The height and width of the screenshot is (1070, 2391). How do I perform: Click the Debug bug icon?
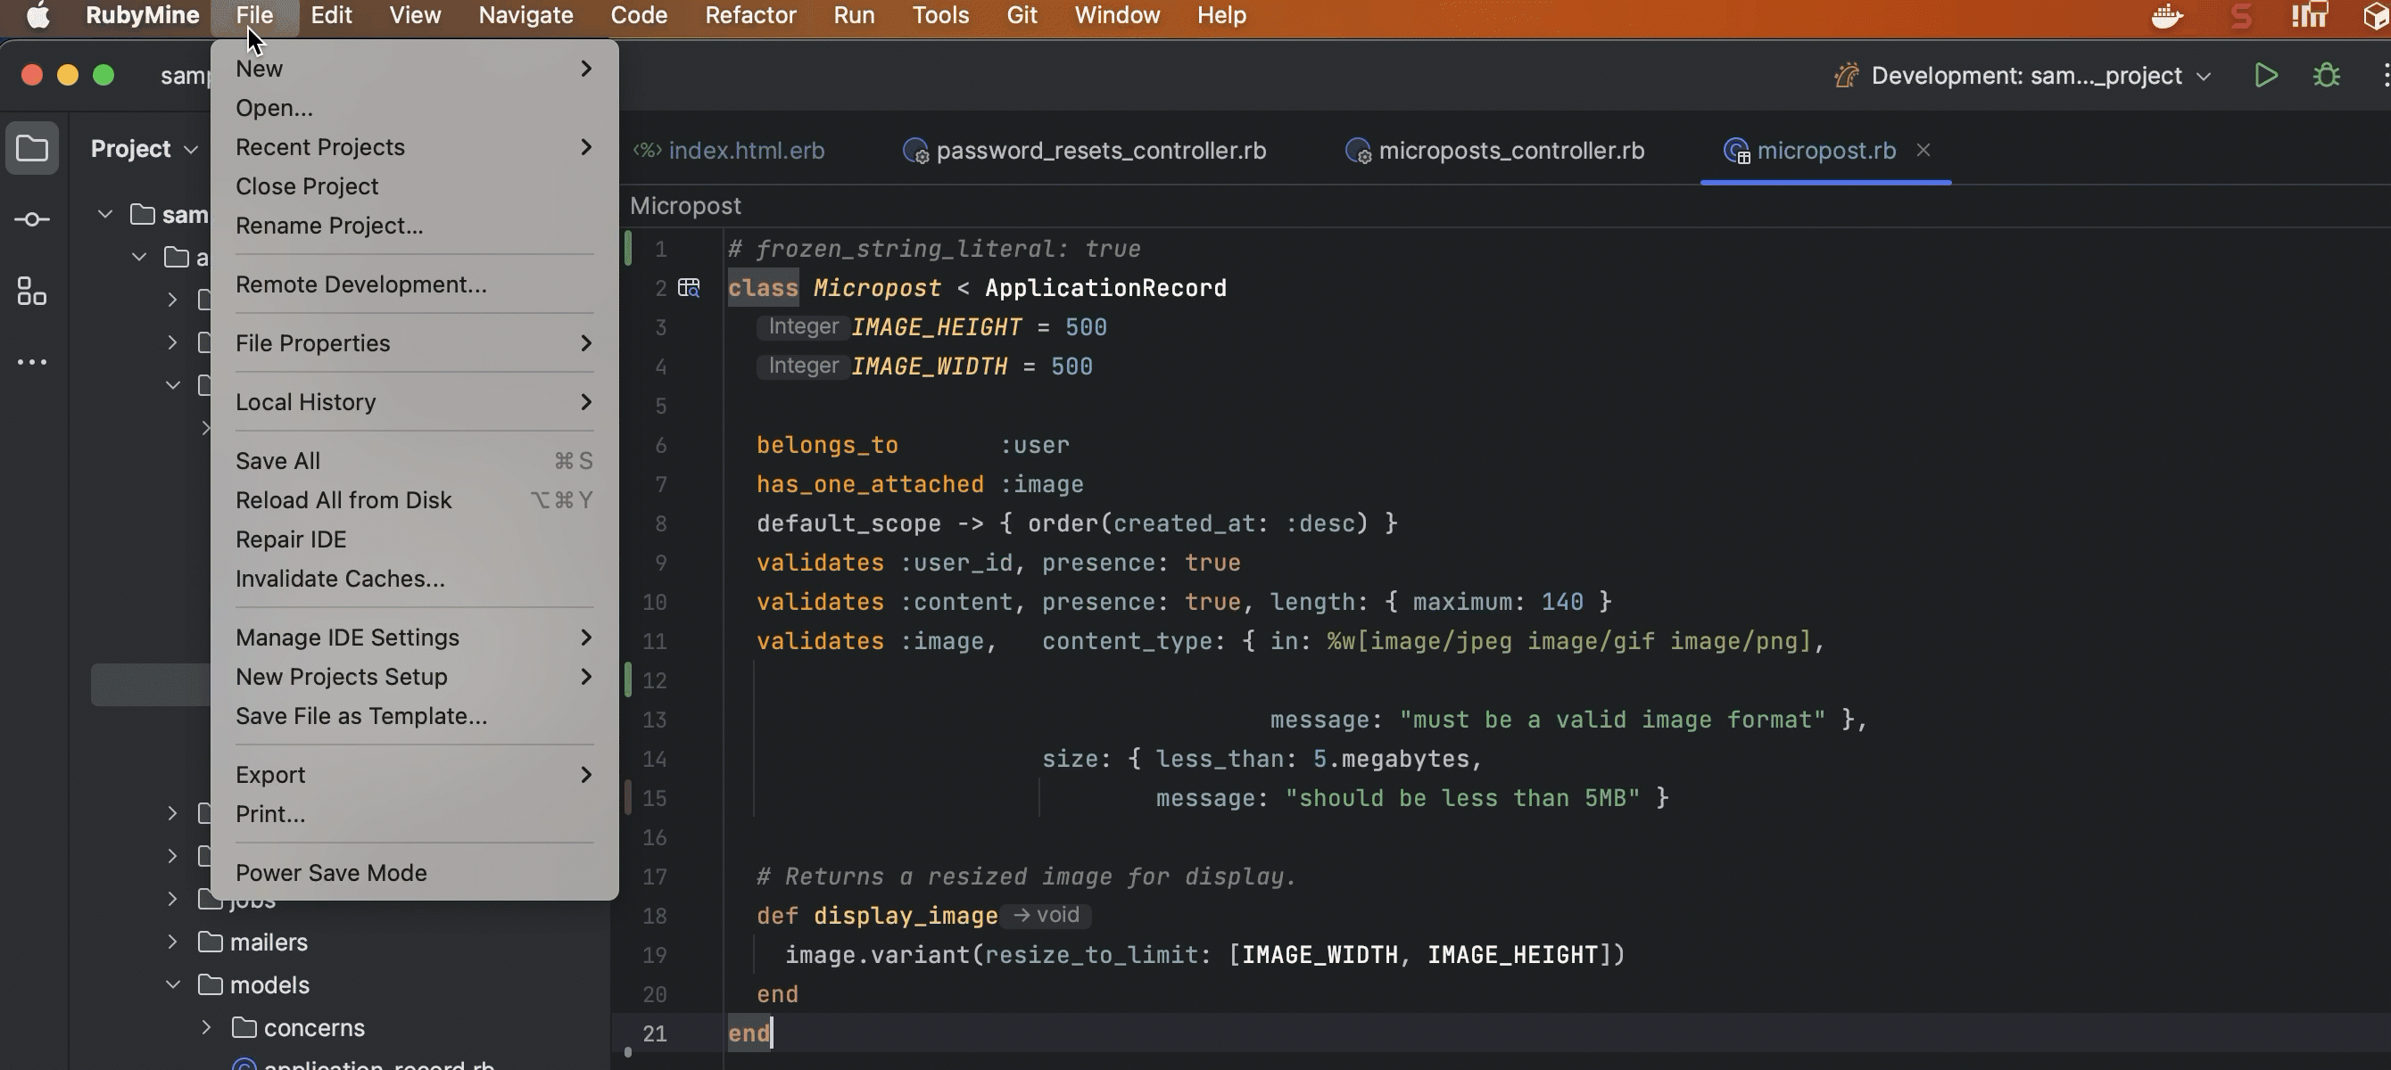(x=2326, y=75)
